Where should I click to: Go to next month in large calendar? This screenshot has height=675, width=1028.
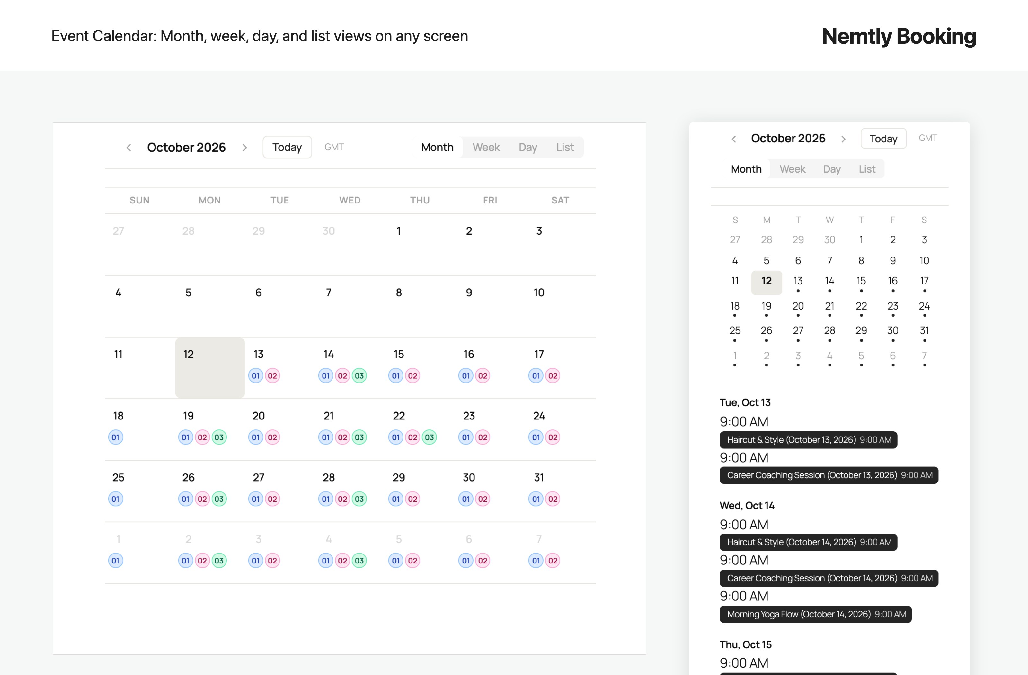(x=244, y=147)
